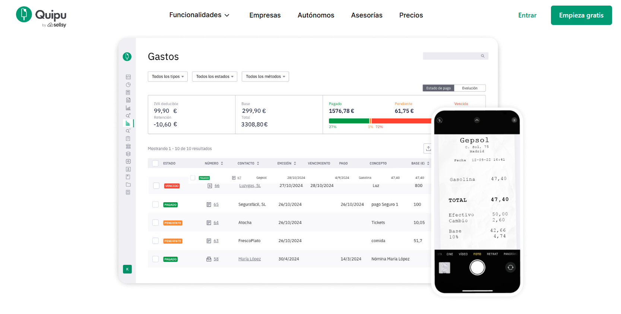621x314 pixels.
Task: Open the Todos los métodos dropdown
Action: (x=265, y=76)
